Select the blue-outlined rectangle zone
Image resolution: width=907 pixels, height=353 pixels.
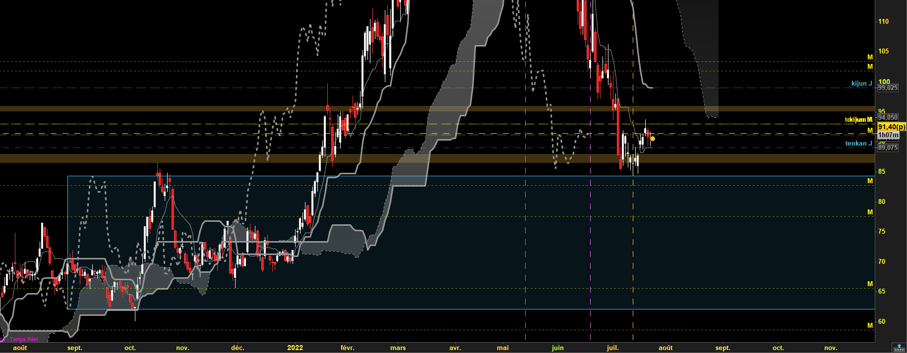point(471,243)
